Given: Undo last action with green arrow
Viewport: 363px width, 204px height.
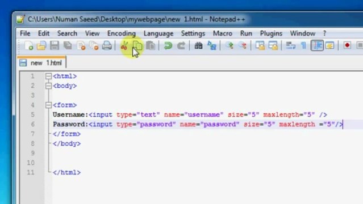Looking at the screenshot, I should point(168,45).
